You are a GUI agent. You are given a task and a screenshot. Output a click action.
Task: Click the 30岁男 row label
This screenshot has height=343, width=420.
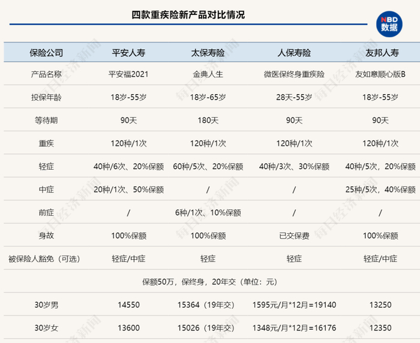click(46, 305)
